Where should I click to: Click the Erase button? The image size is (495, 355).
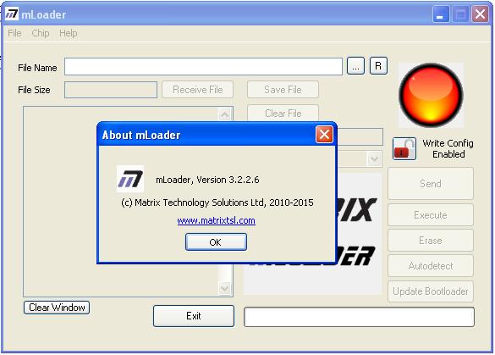click(x=431, y=241)
